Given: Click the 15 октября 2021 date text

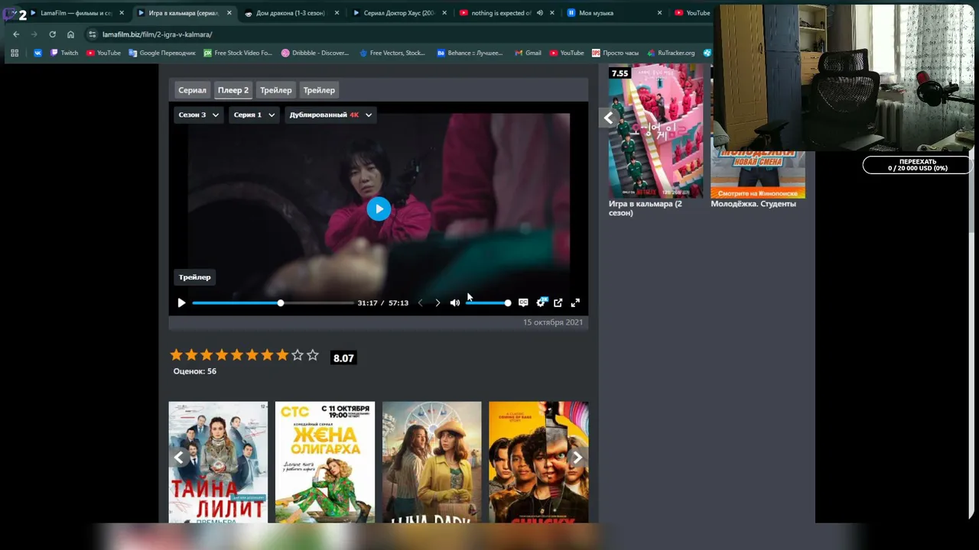Looking at the screenshot, I should [553, 322].
